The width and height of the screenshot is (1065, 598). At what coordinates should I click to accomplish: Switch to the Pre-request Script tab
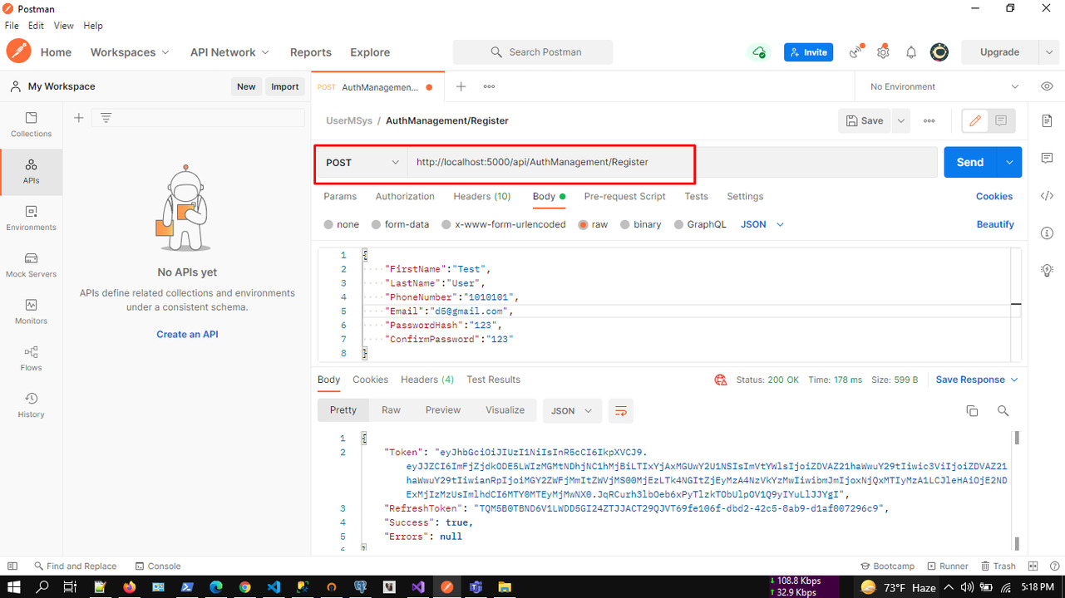(625, 196)
